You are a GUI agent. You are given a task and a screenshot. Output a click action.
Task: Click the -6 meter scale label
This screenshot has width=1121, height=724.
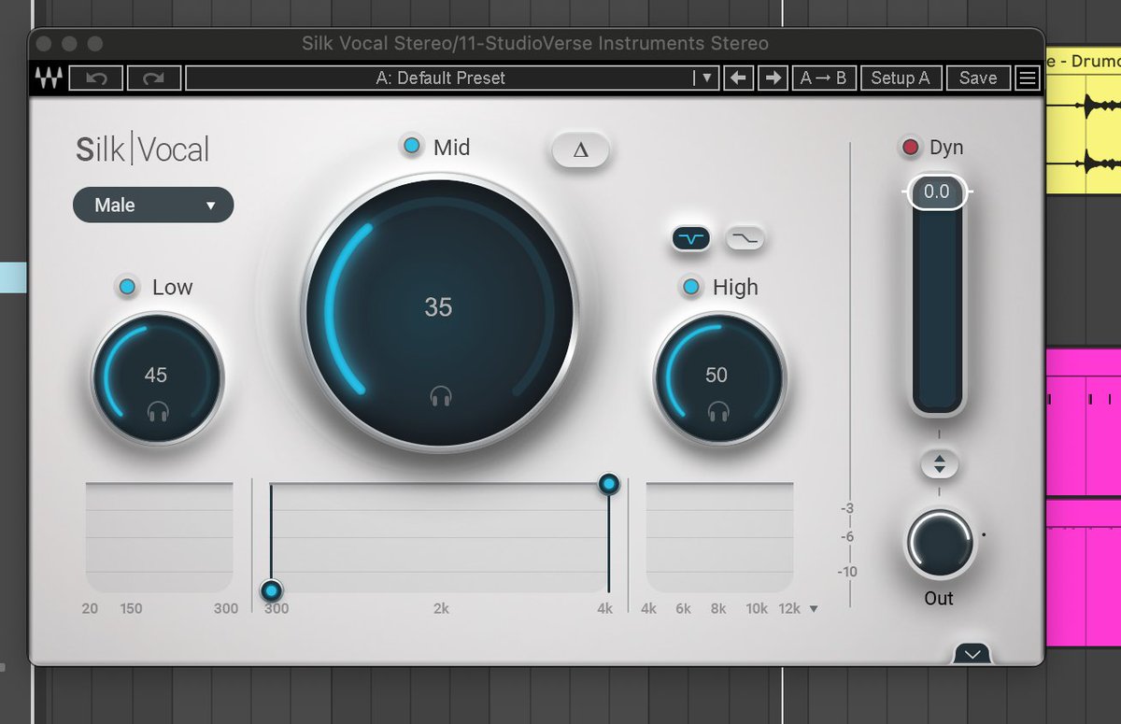[x=846, y=536]
